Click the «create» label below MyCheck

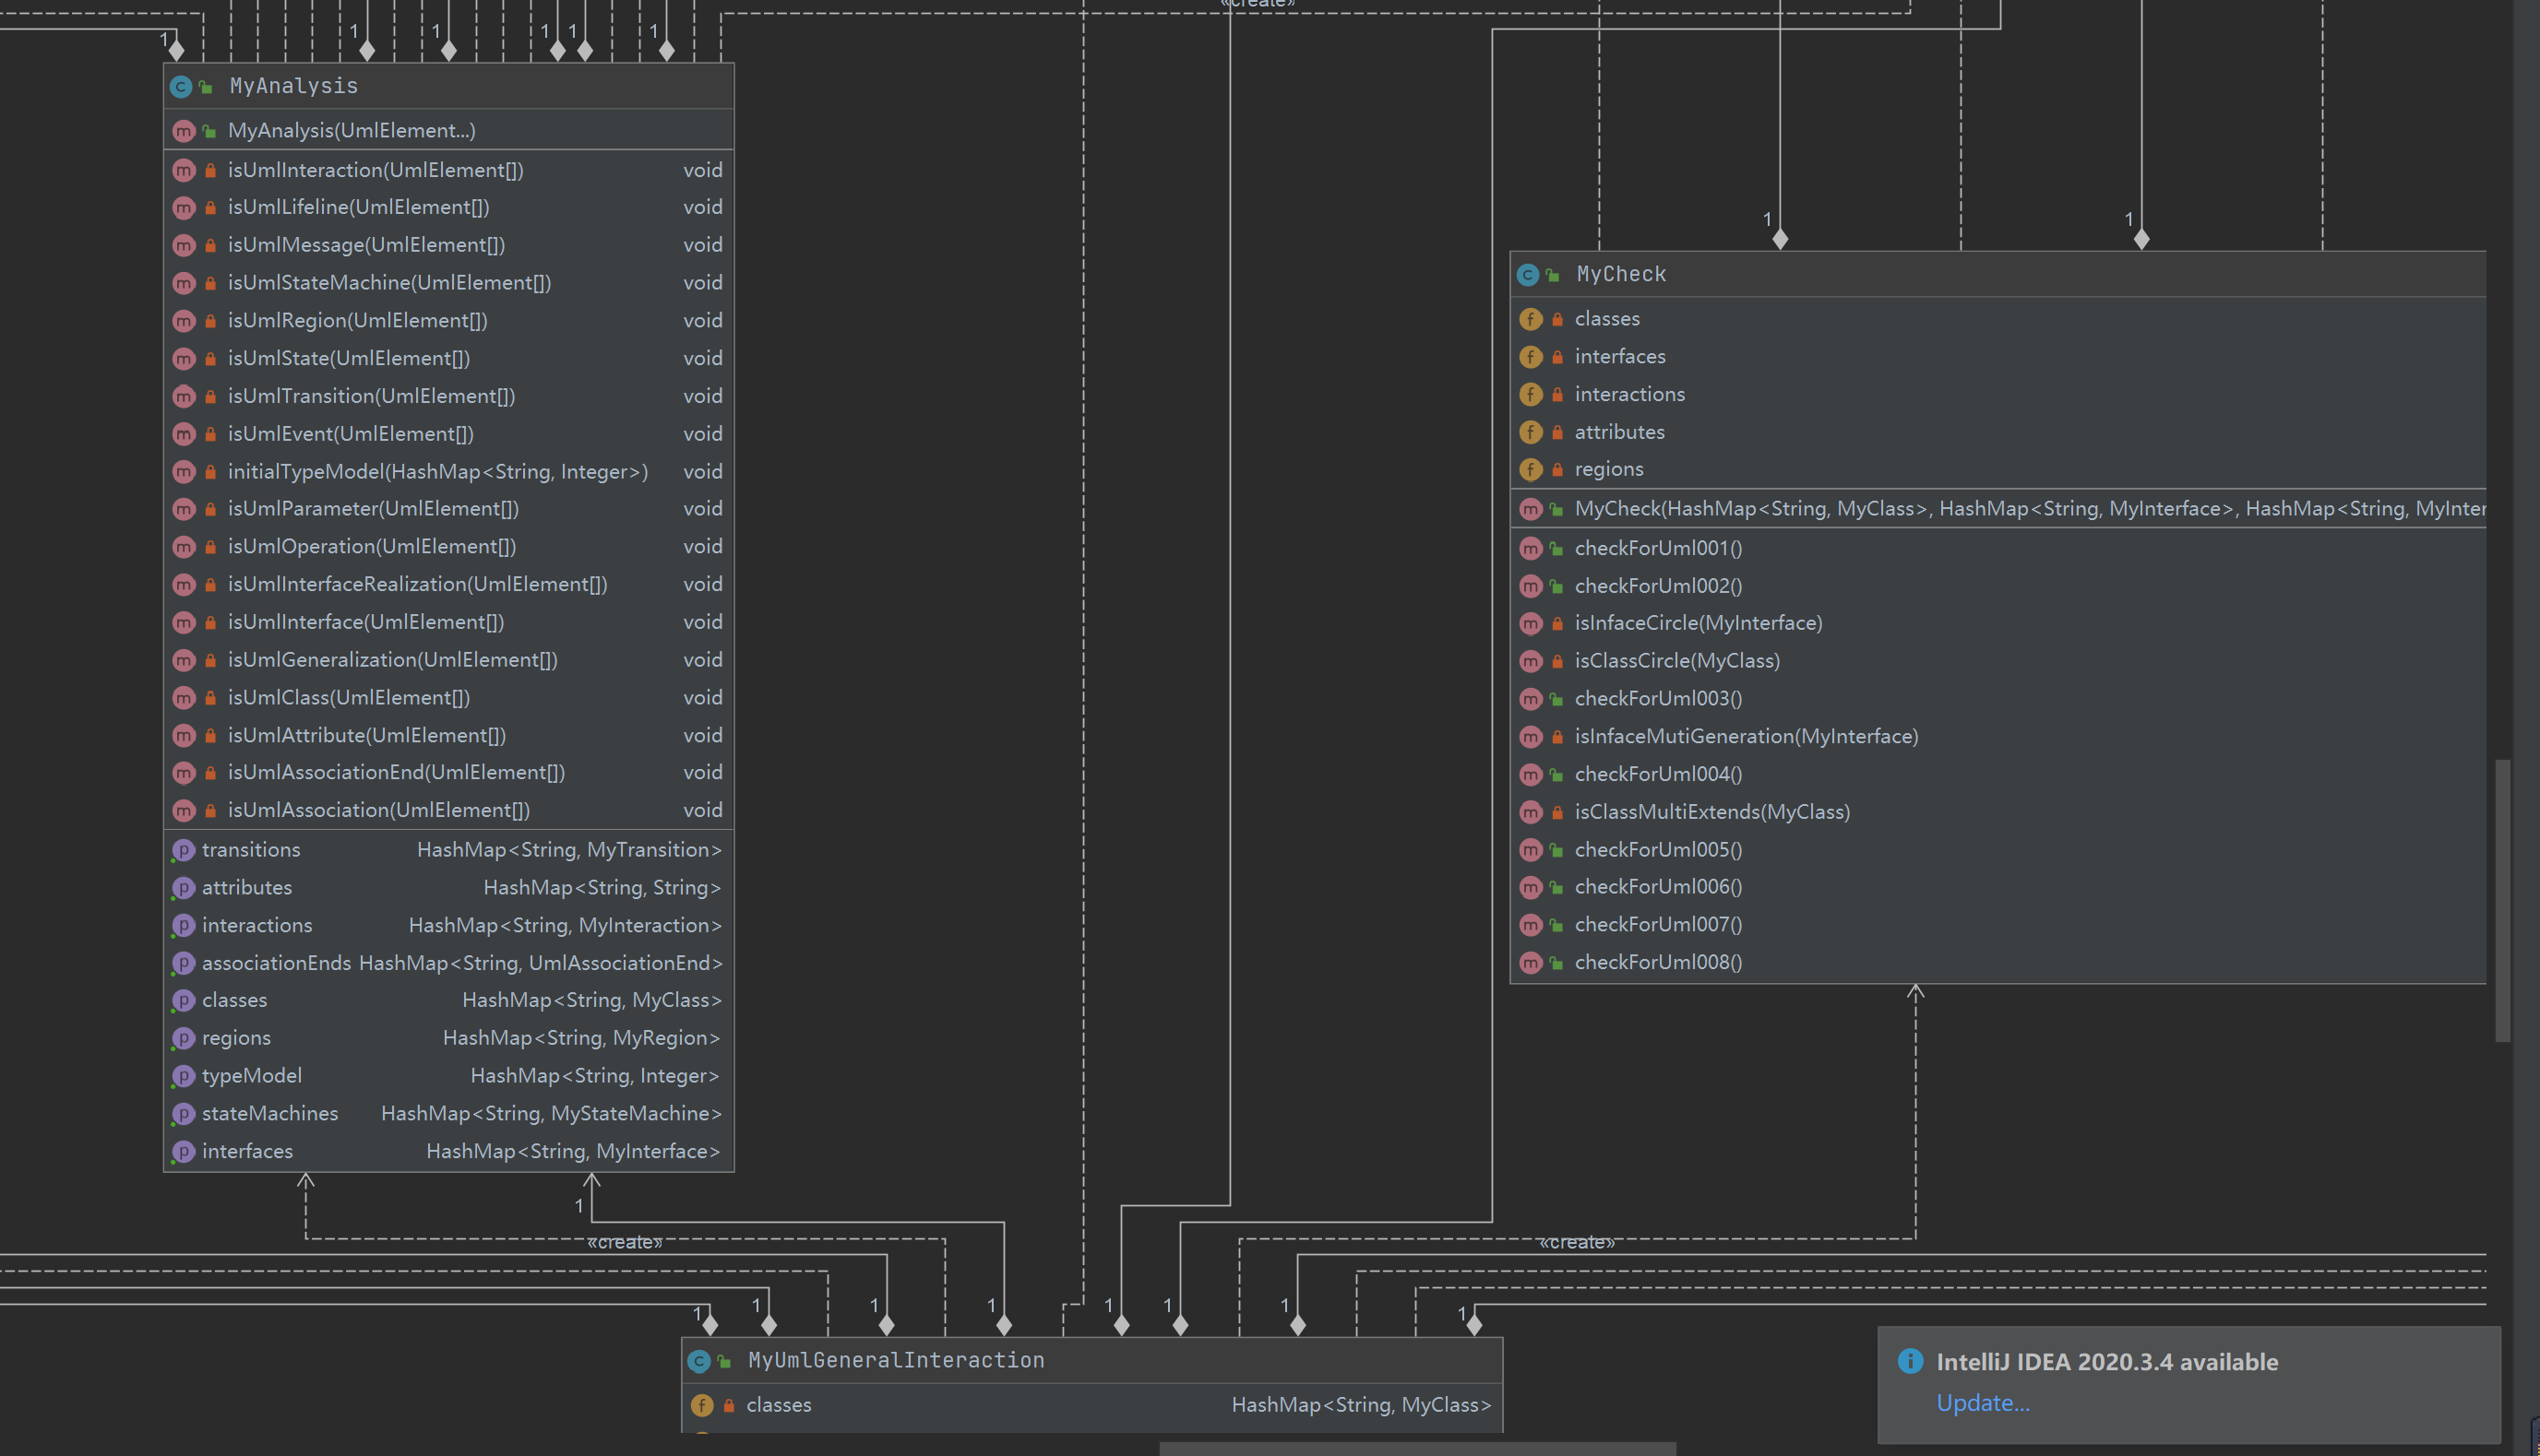pos(1576,1243)
